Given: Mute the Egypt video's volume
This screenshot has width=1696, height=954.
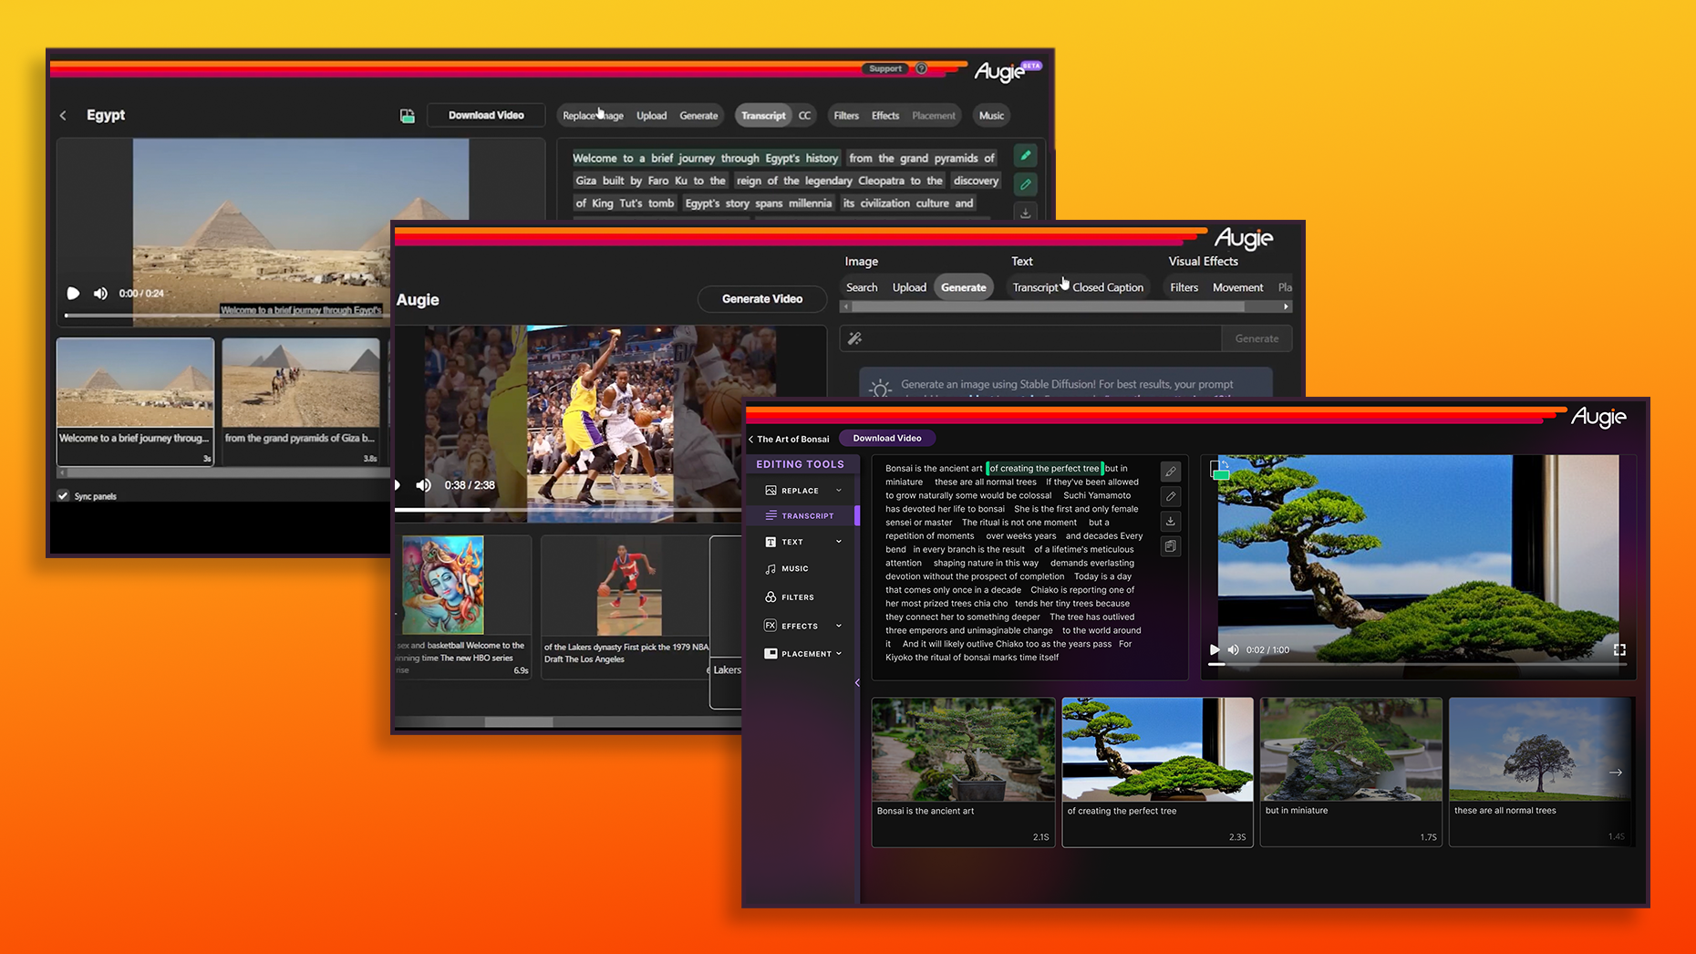Looking at the screenshot, I should pos(100,294).
